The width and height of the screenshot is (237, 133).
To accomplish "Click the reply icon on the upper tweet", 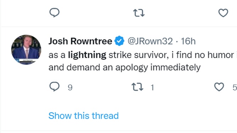I will point(54,12).
